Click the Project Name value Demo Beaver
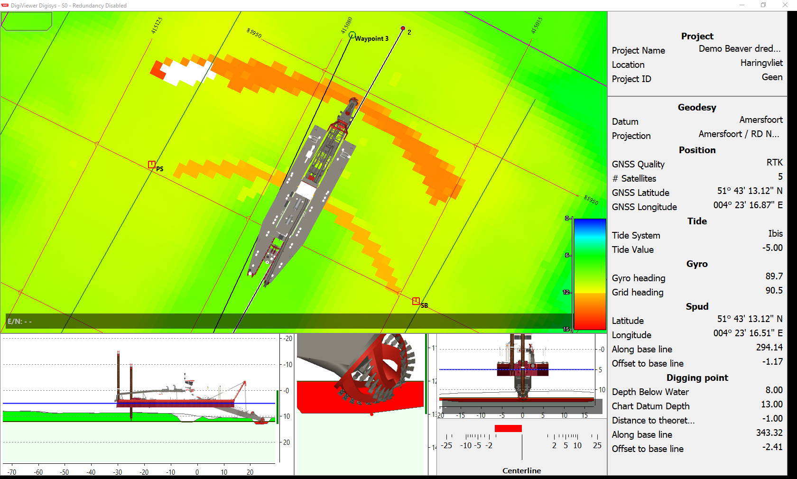 pos(739,49)
